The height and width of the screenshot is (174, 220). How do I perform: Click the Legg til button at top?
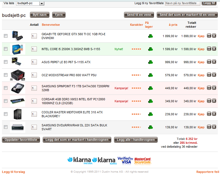[209, 3]
